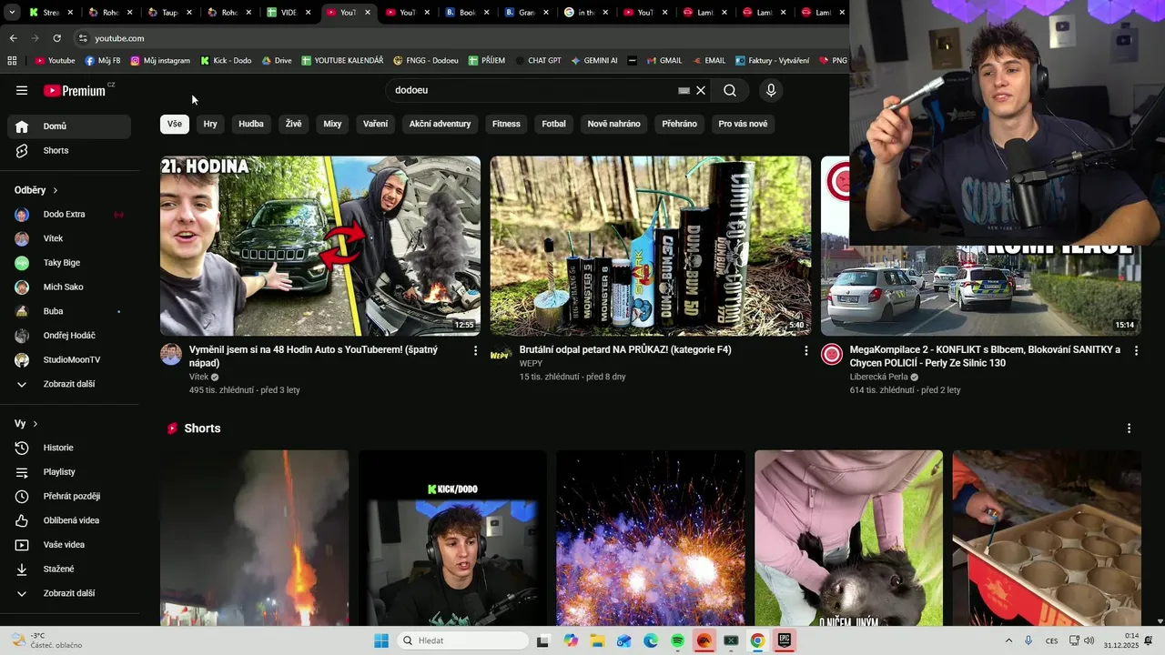Open the KICK/DODO short thumbnail
The image size is (1165, 655).
(452, 538)
